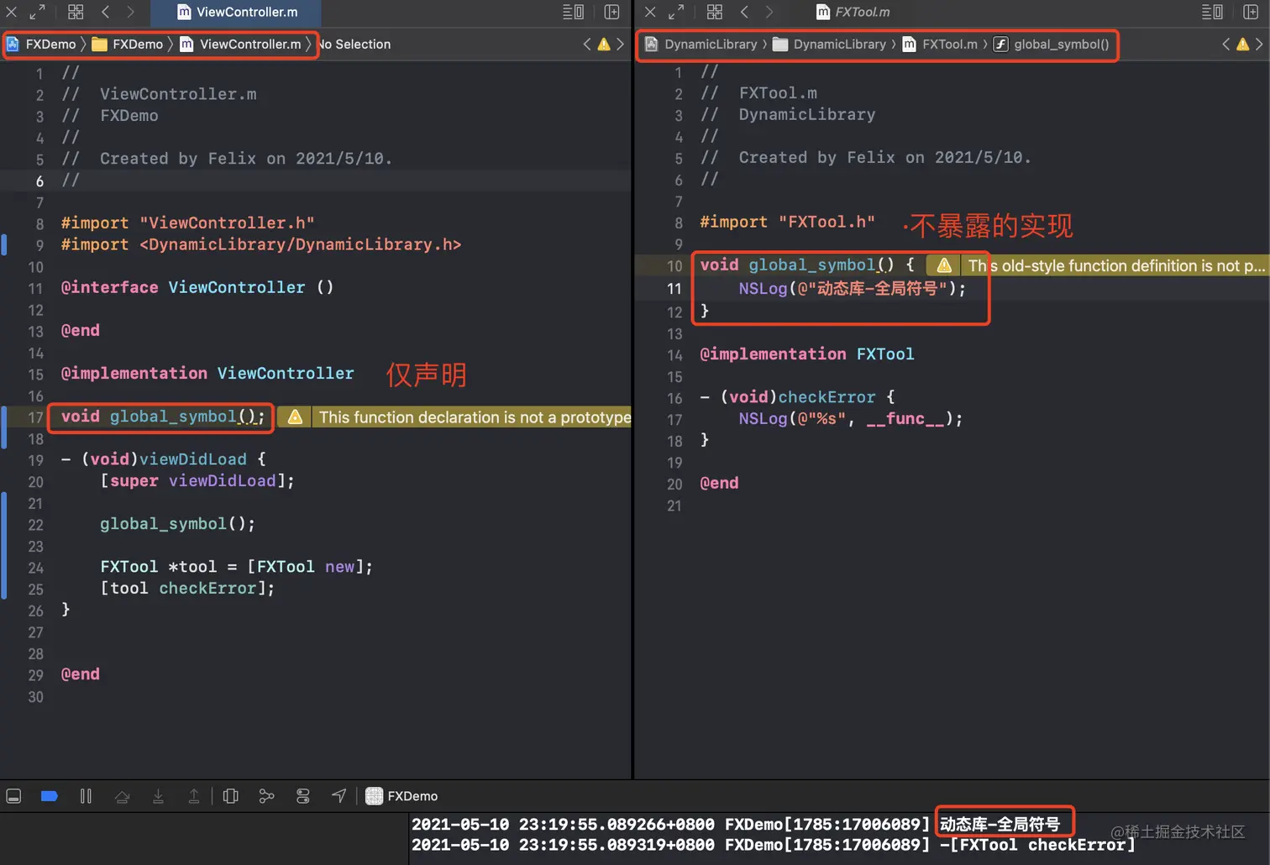
Task: Add a new editor on the left pane
Action: point(611,12)
